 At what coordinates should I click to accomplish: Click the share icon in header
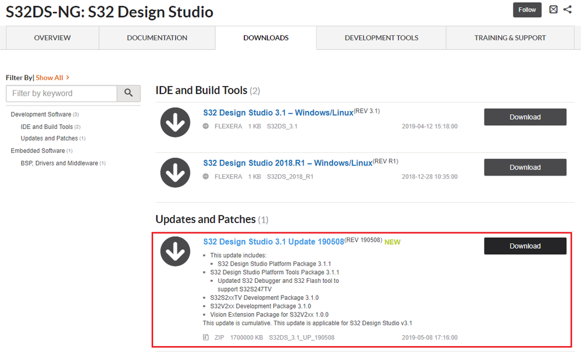[568, 10]
